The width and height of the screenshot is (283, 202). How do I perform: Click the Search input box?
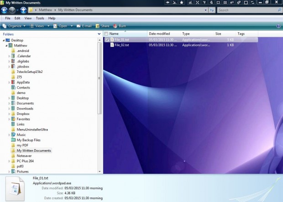click(246, 10)
